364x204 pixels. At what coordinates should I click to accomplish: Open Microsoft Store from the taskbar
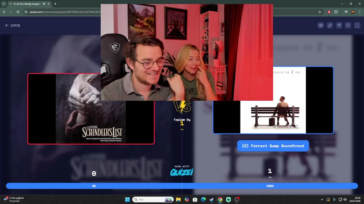[x=195, y=199]
